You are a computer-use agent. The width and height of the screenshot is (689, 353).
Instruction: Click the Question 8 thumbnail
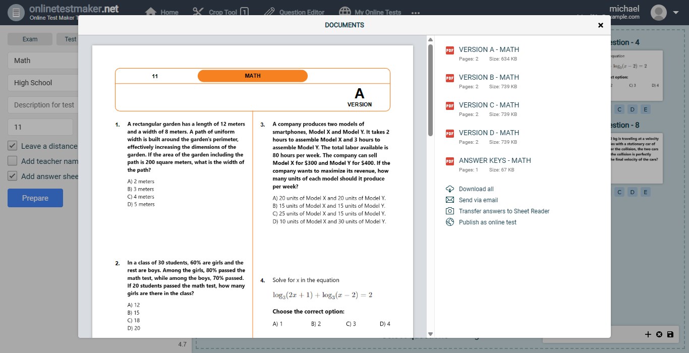click(x=637, y=158)
